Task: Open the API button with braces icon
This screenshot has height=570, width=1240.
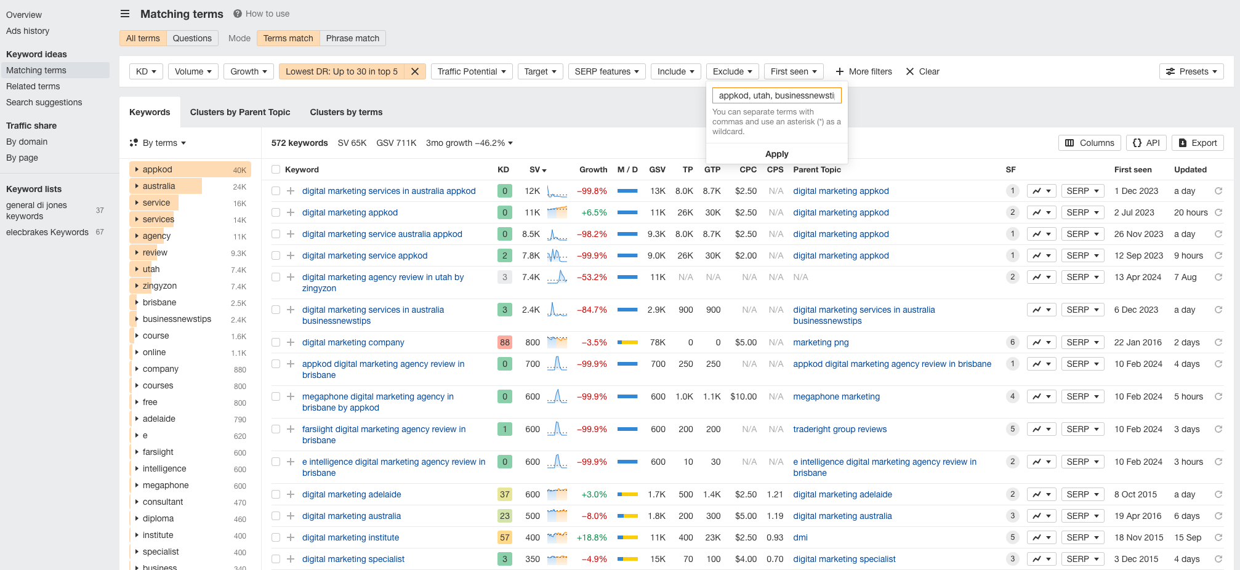Action: click(1146, 143)
